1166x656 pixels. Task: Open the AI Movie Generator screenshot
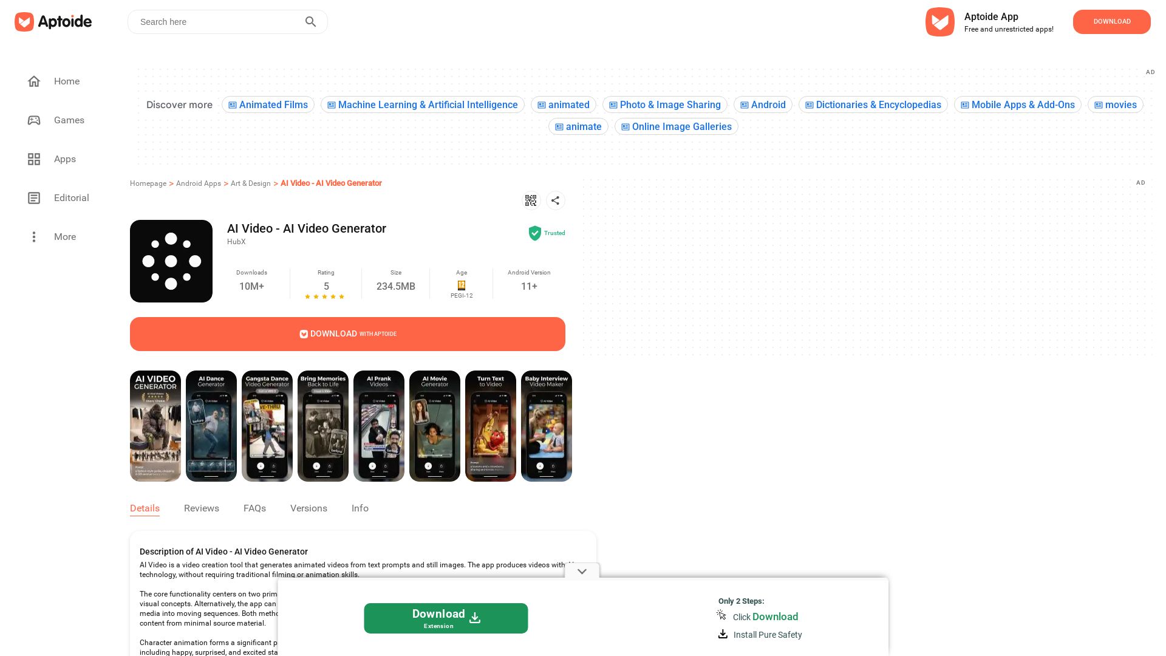pos(435,426)
